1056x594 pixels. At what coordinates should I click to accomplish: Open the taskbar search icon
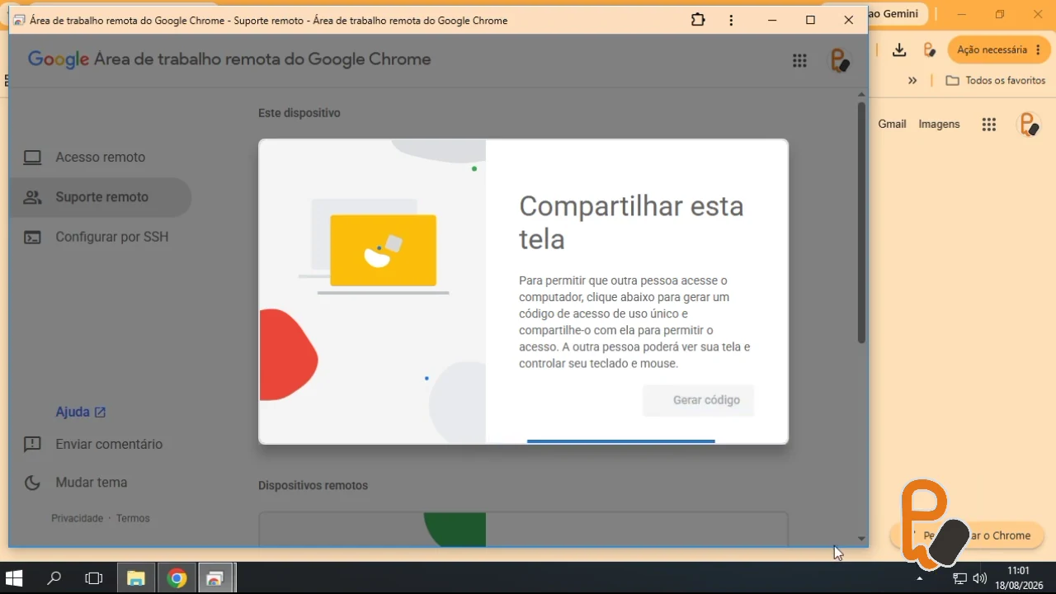click(54, 578)
